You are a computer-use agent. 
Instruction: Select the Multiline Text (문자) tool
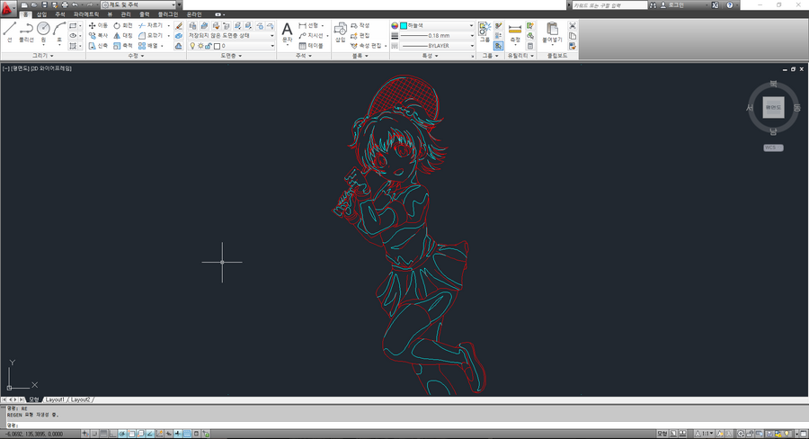point(287,32)
